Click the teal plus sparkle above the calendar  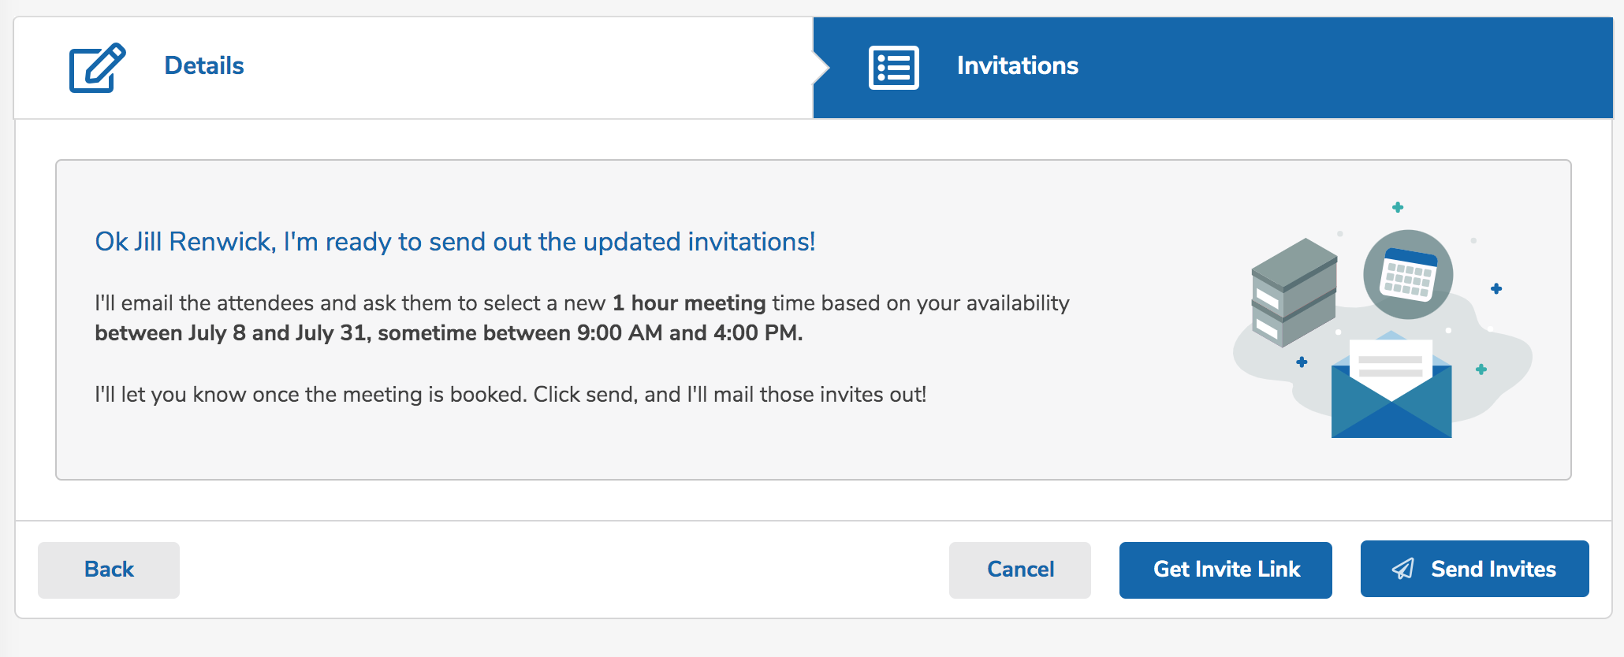[x=1398, y=207]
